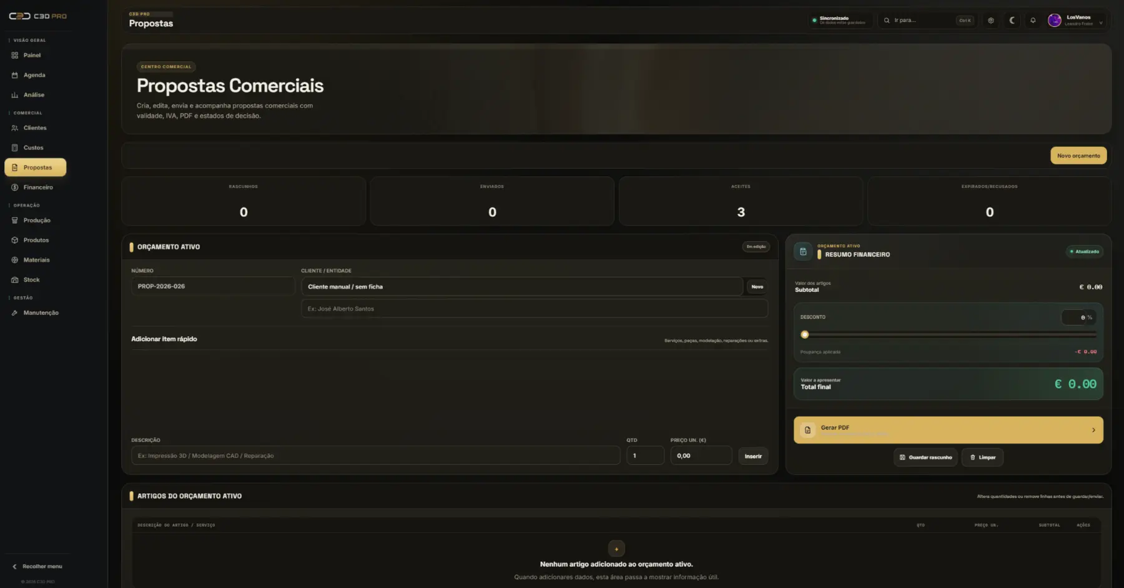Click the Número field PROP-2026-026

coord(212,286)
